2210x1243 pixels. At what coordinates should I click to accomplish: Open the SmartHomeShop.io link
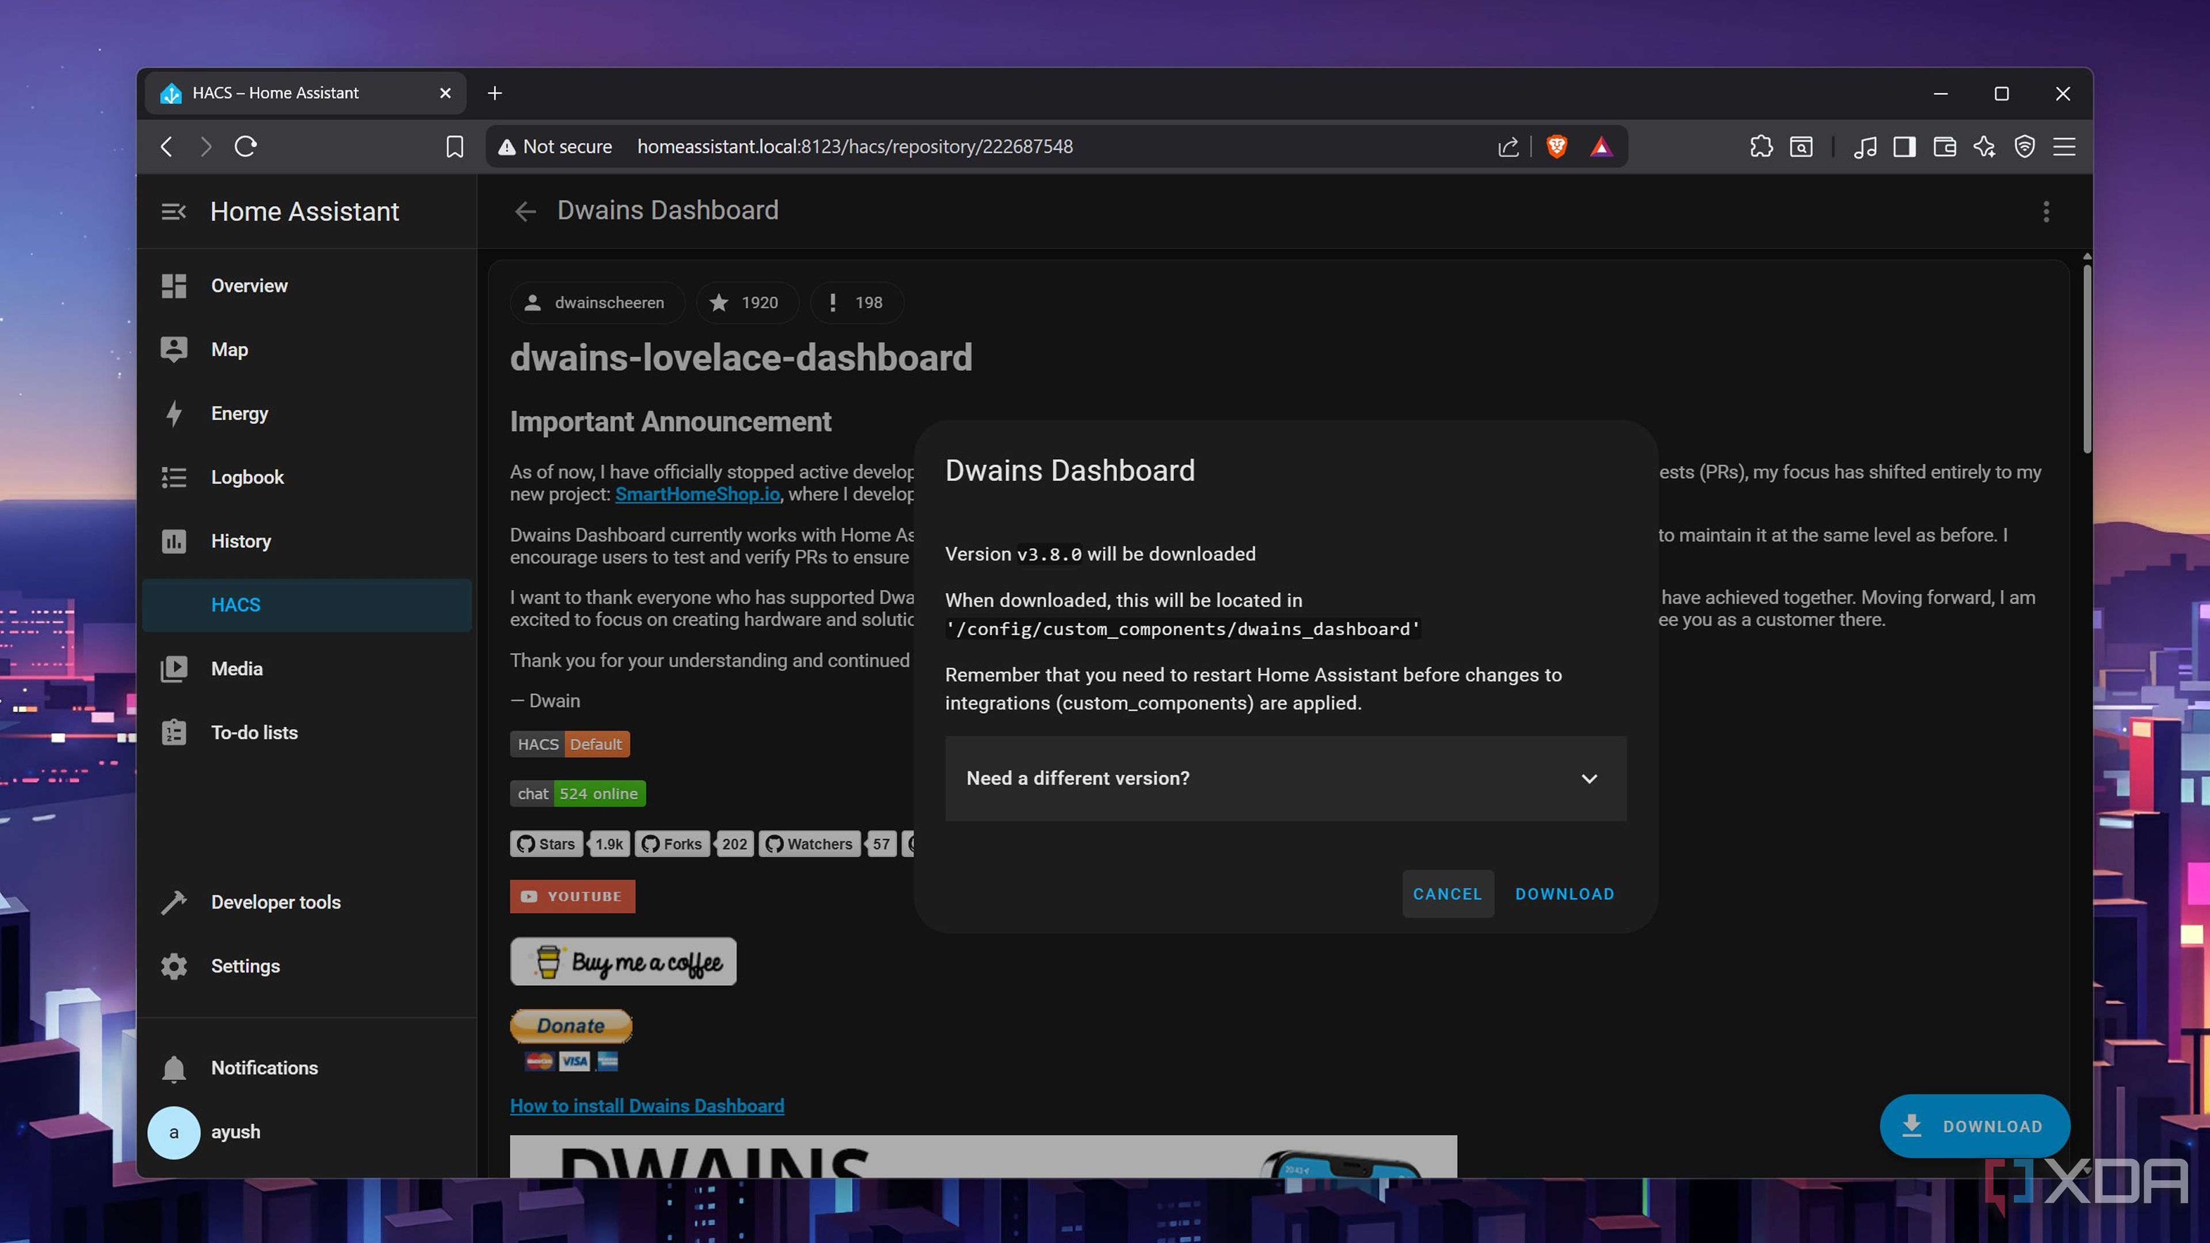[x=698, y=494]
